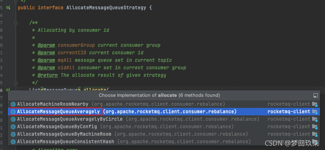Click consumerGroup parameter in Javadoc
The height and width of the screenshot is (150, 325).
click(77, 45)
